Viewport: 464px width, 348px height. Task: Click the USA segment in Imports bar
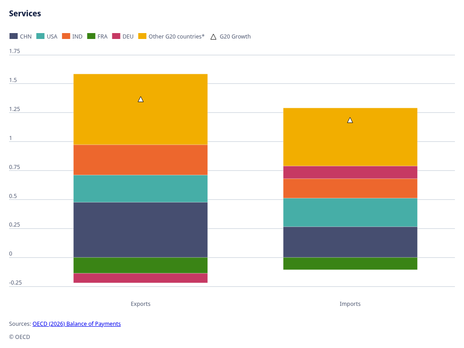coord(350,212)
